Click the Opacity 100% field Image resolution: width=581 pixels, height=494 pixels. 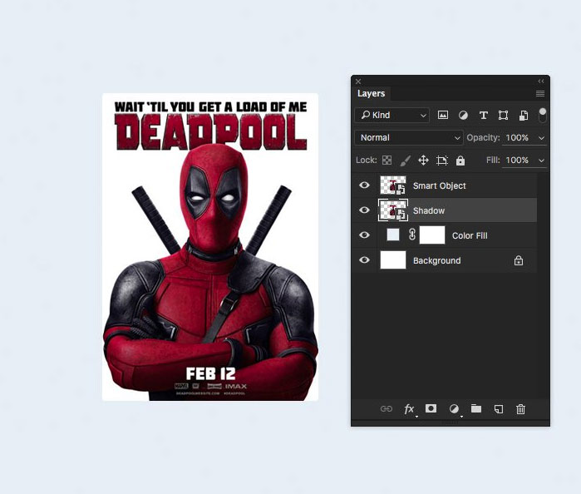(x=517, y=137)
